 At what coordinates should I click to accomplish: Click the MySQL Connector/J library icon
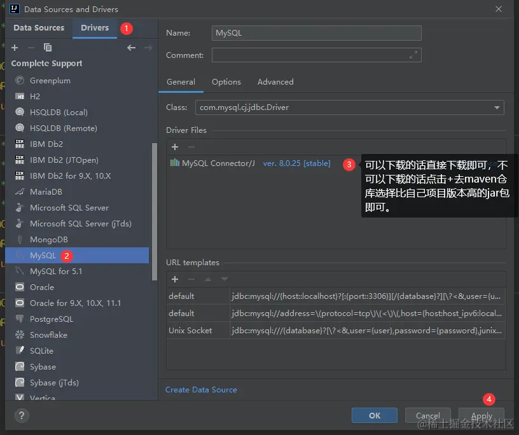(175, 163)
